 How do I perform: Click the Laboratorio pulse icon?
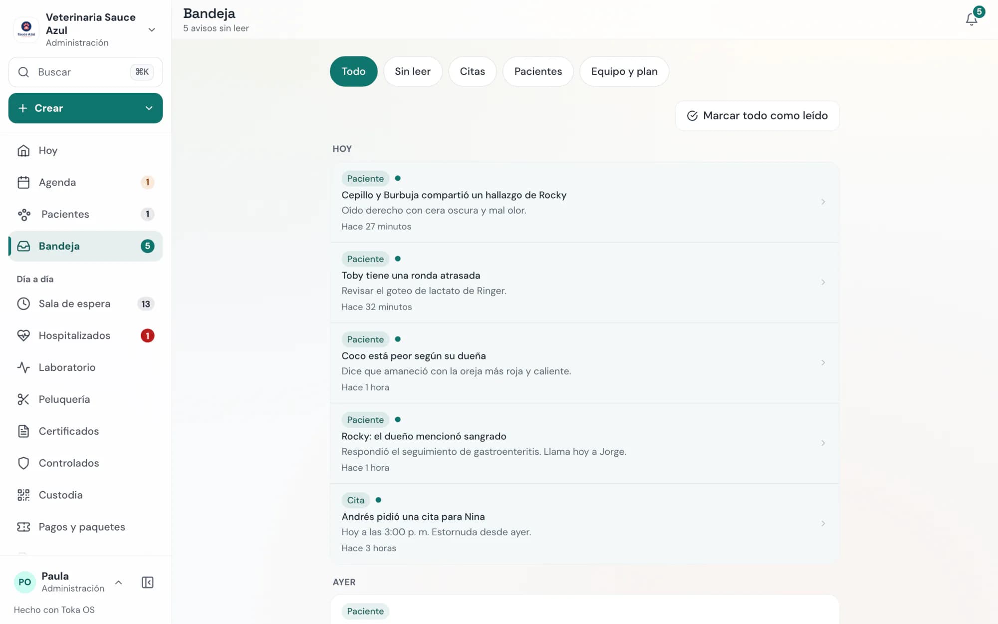(x=23, y=367)
